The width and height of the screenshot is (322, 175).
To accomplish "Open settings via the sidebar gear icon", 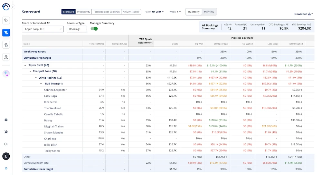I will click(6, 120).
